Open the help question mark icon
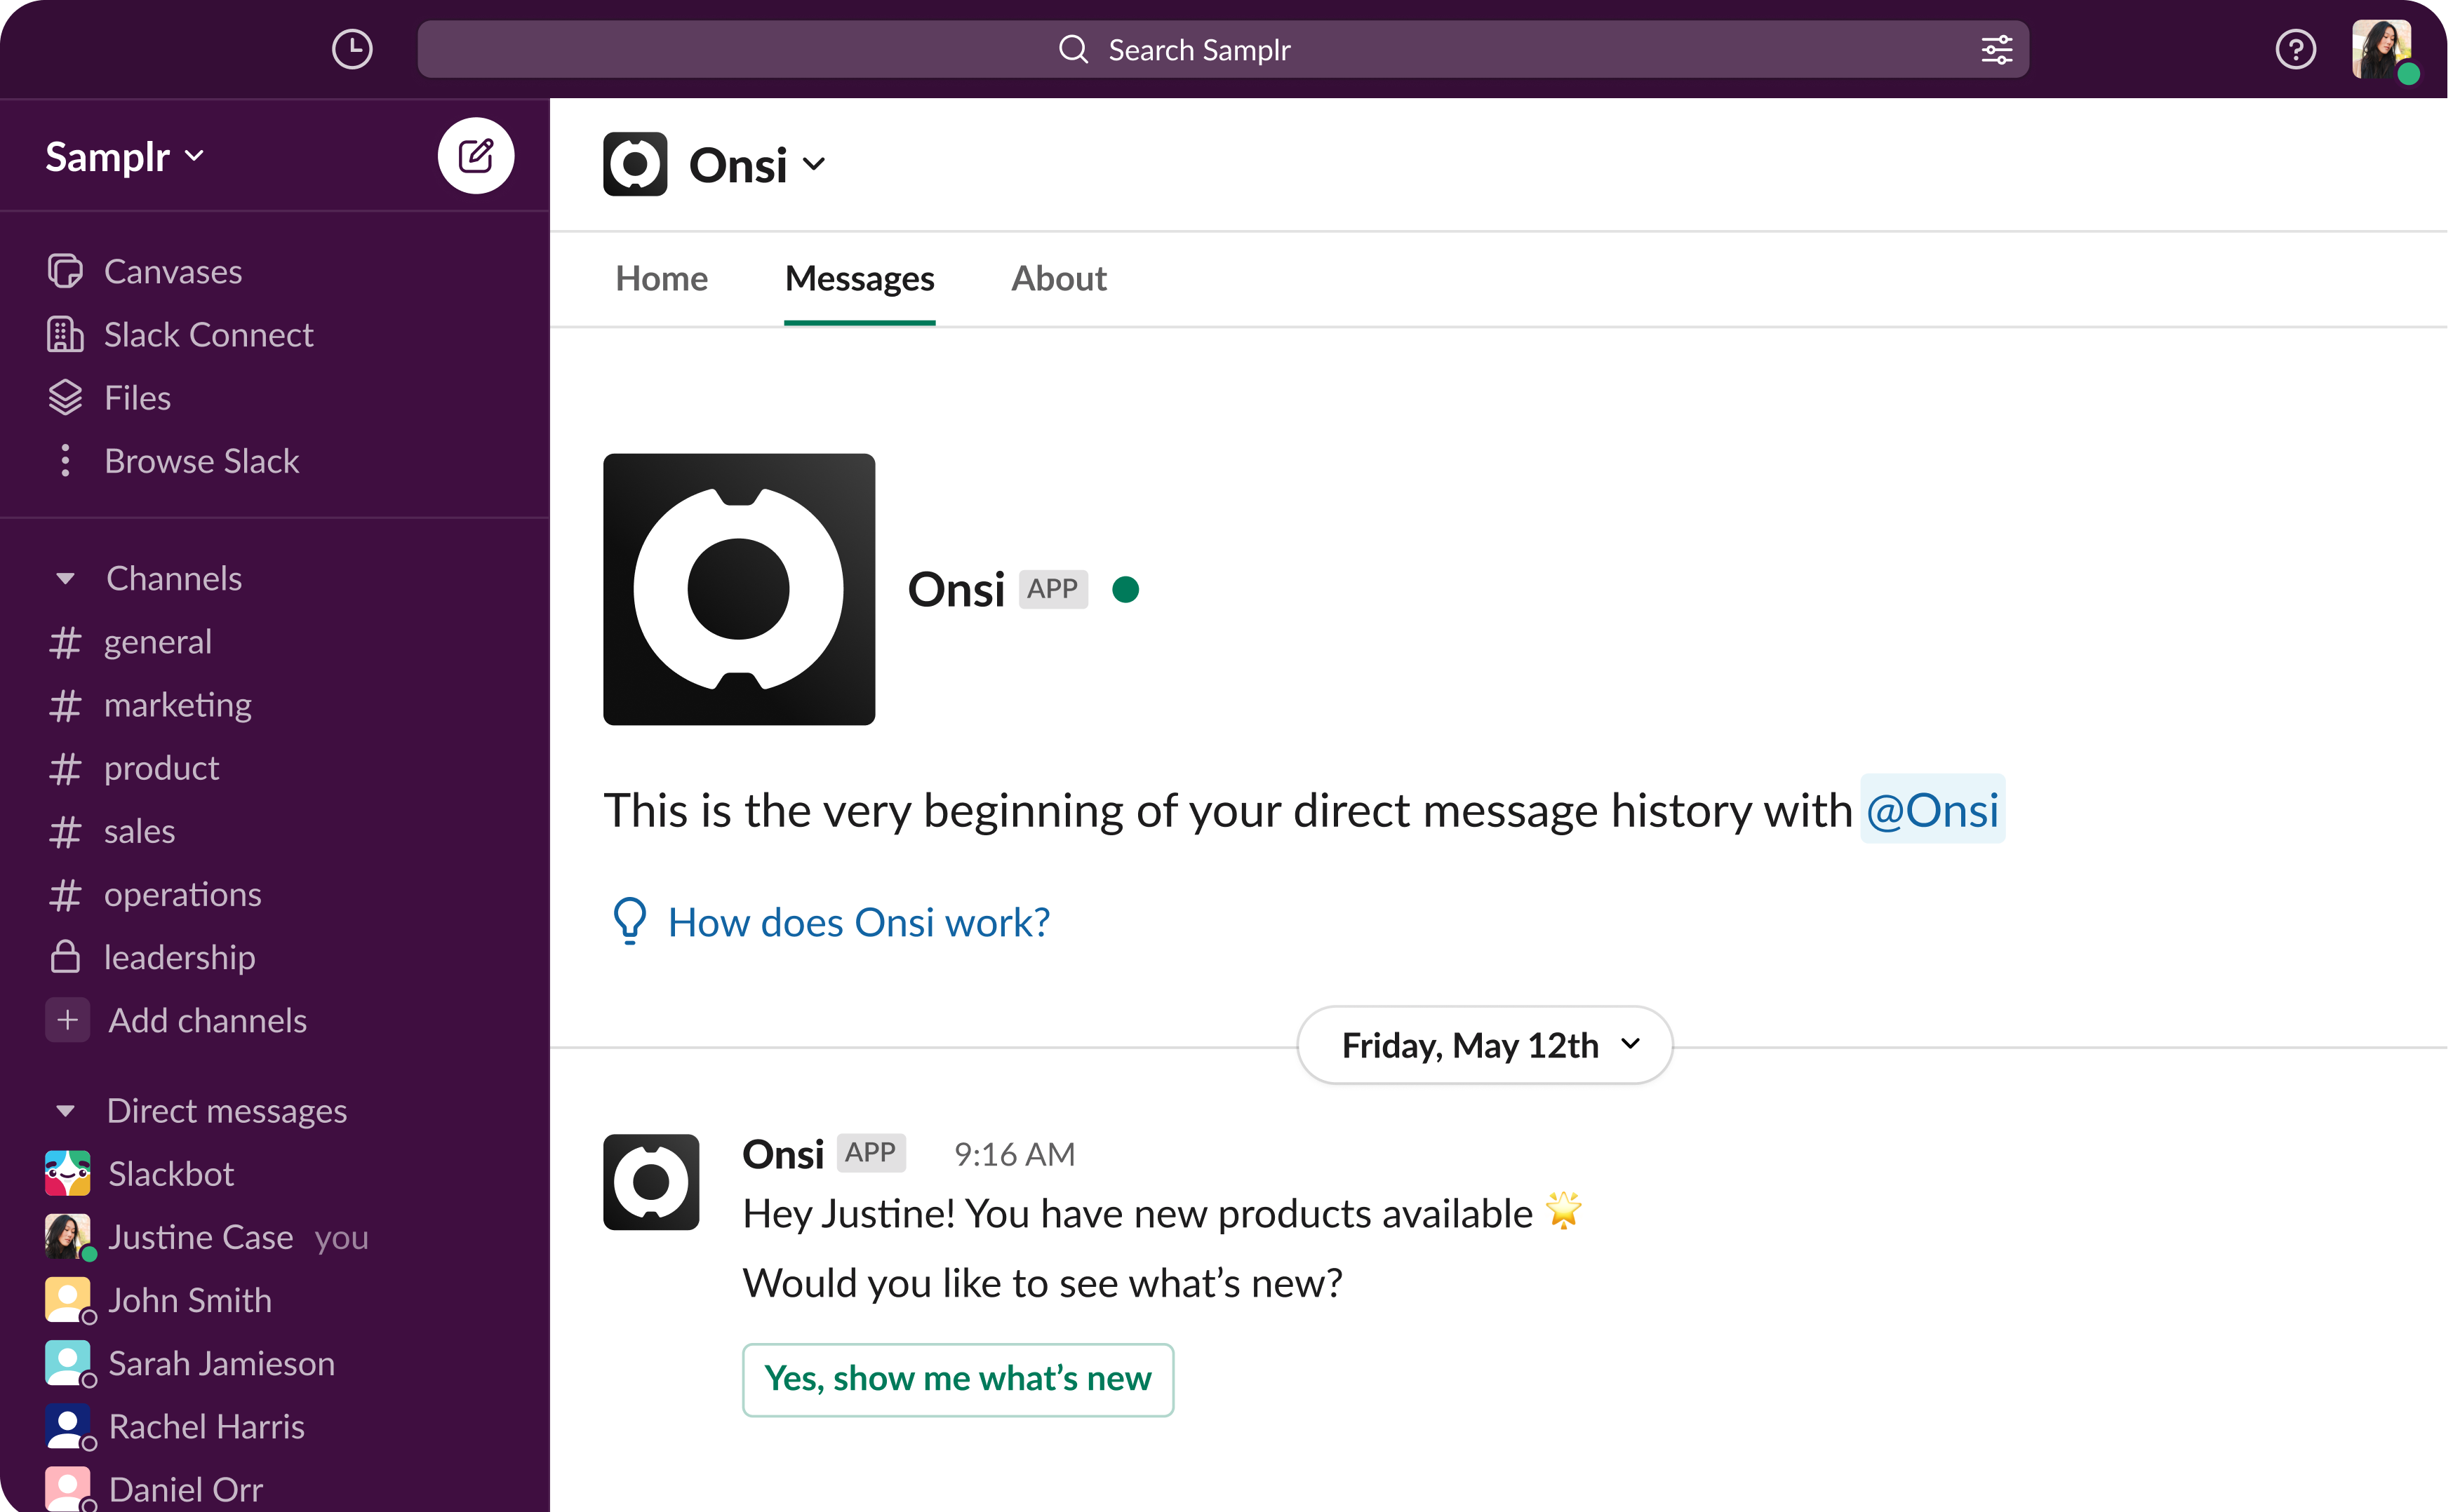 click(2295, 49)
